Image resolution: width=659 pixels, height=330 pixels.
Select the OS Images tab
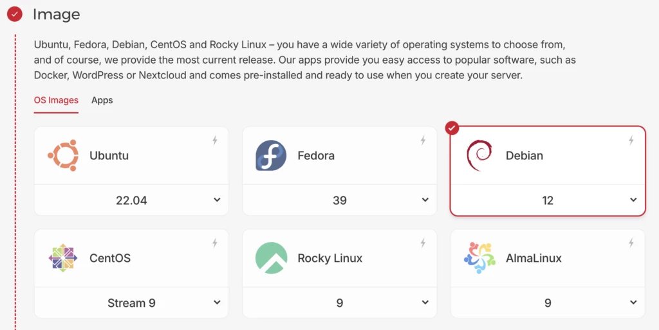56,100
